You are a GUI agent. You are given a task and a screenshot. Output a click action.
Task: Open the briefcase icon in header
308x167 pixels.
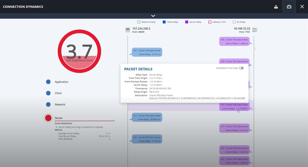tap(289, 7)
